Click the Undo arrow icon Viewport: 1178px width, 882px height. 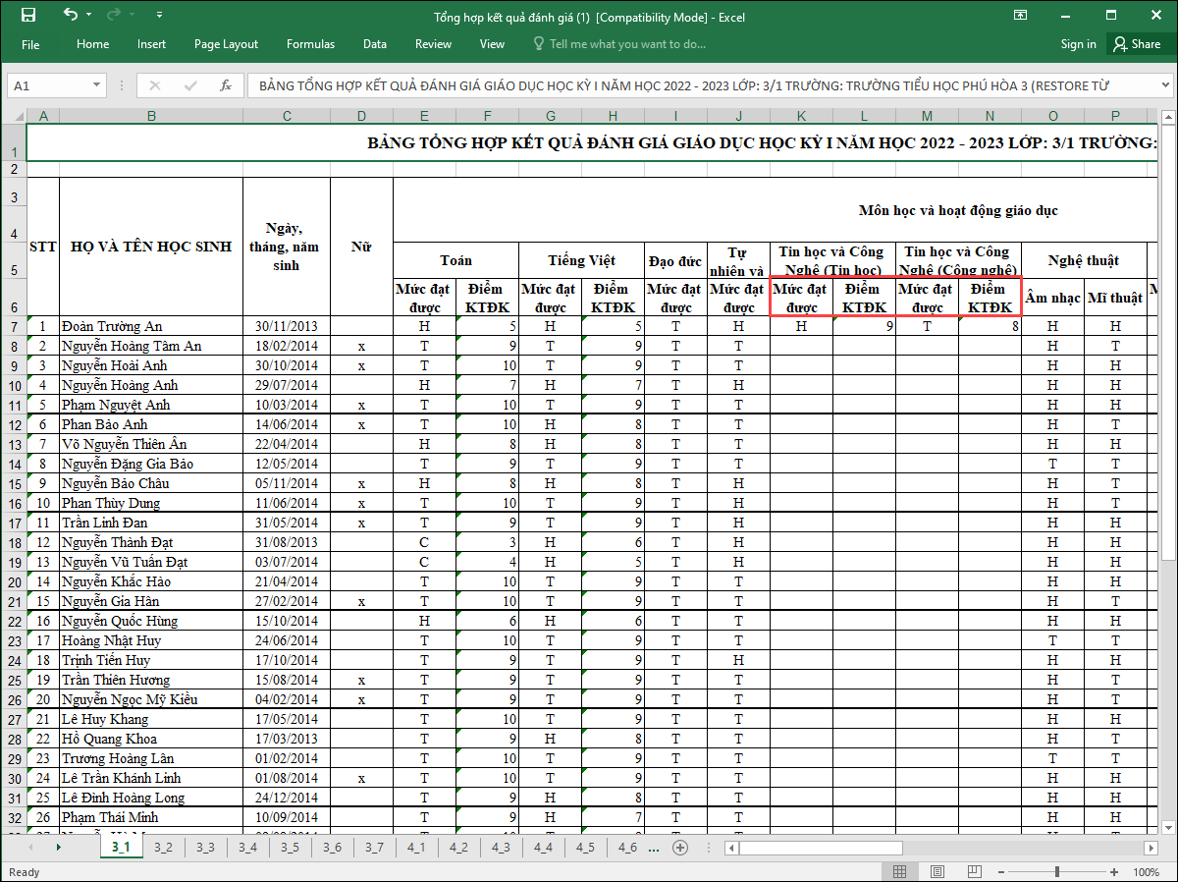70,15
